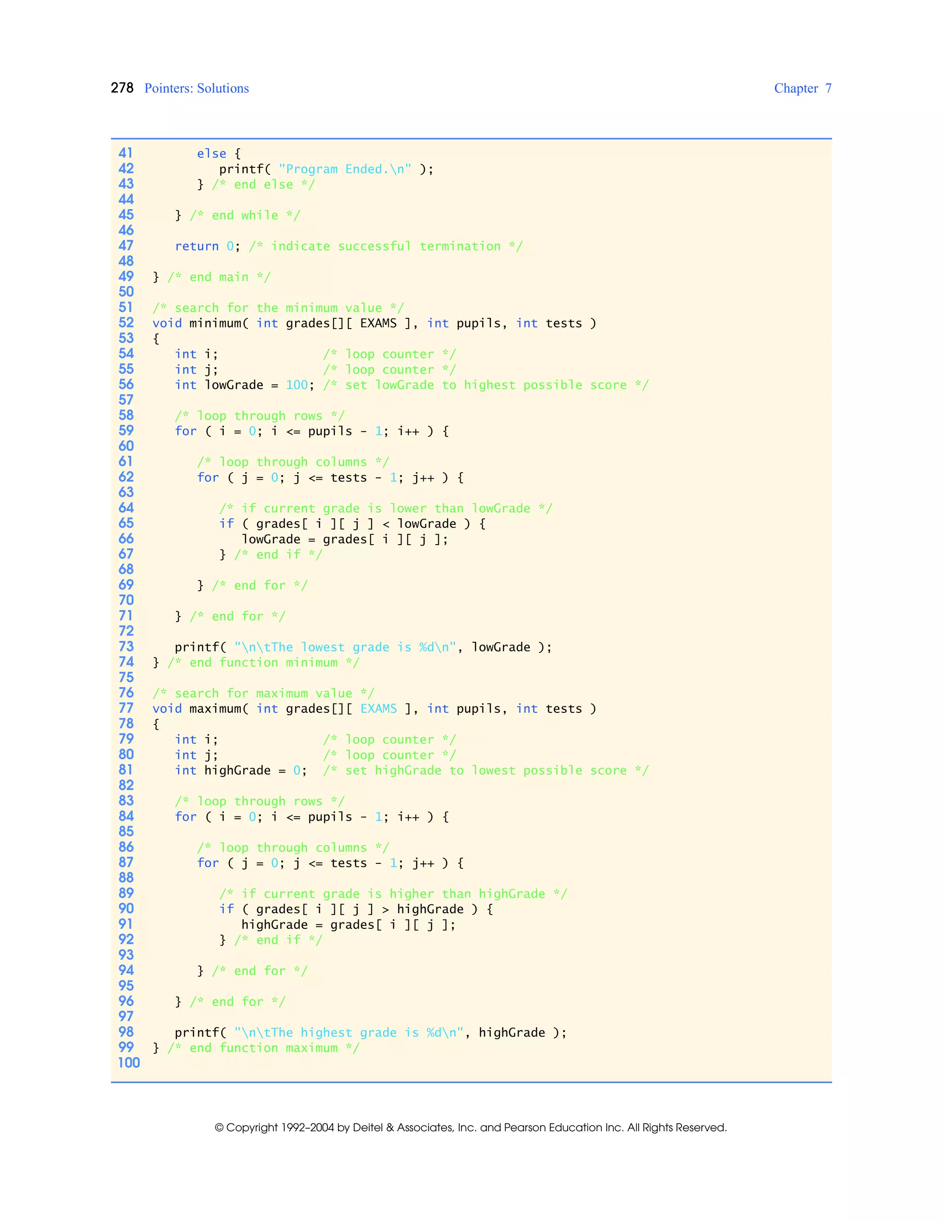Click comment 'if current grade is higher than highGrade'
Viewport: 943px width, 1221px height.
point(393,894)
